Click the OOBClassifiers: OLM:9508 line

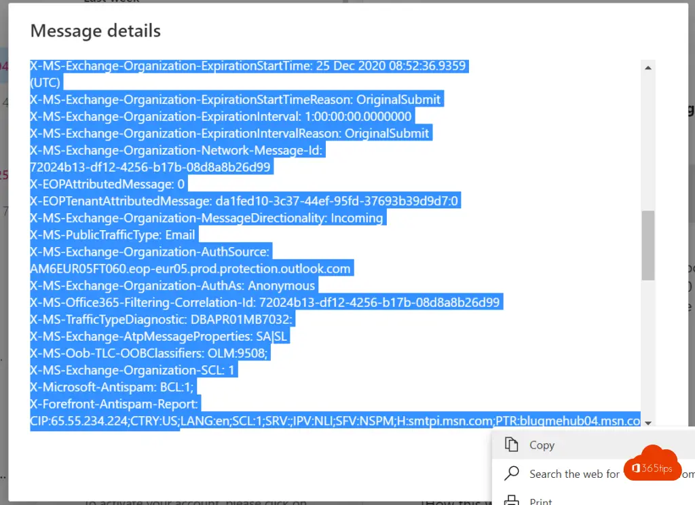click(149, 354)
